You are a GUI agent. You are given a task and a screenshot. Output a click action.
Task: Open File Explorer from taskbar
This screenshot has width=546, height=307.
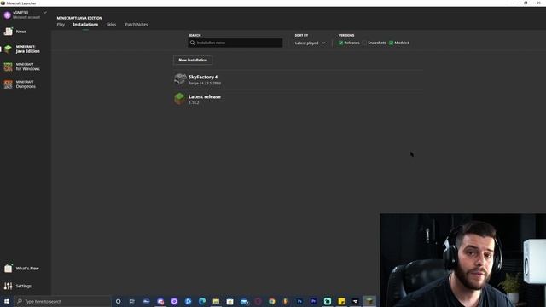tap(216, 301)
